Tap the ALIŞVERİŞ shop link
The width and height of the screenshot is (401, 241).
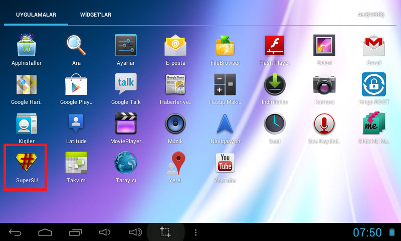[370, 15]
